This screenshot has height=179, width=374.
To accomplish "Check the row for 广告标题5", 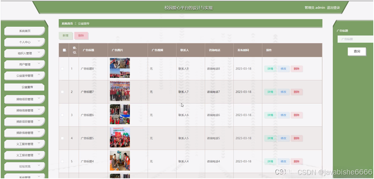I will (x=62, y=138).
